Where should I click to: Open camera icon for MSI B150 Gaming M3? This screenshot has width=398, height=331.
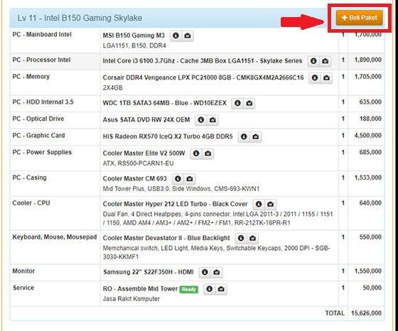click(x=188, y=36)
